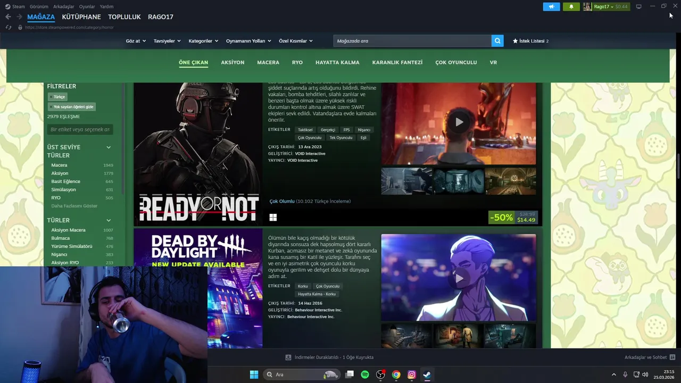681x383 pixels.
Task: Open the volume tray icon
Action: [646, 374]
